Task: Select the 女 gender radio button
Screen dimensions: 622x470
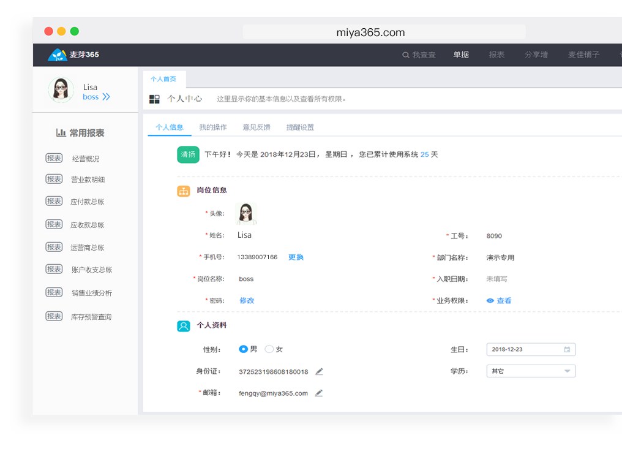Action: 269,349
